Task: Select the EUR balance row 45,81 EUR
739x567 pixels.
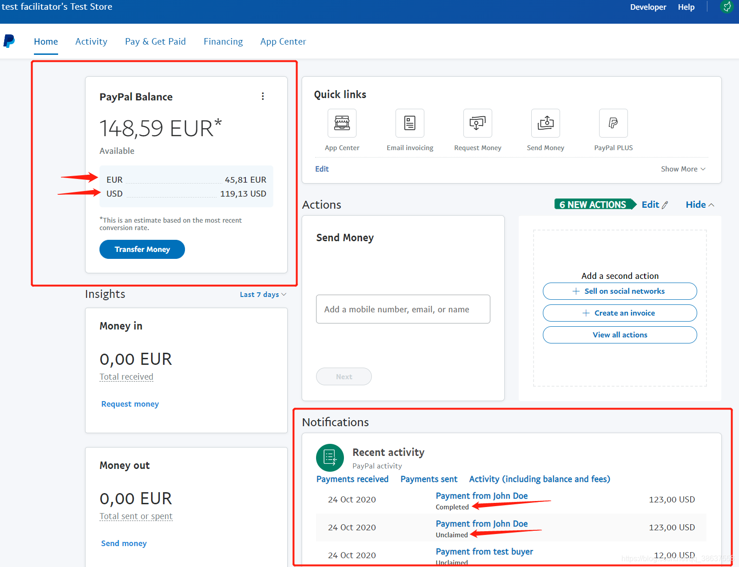Action: 186,180
